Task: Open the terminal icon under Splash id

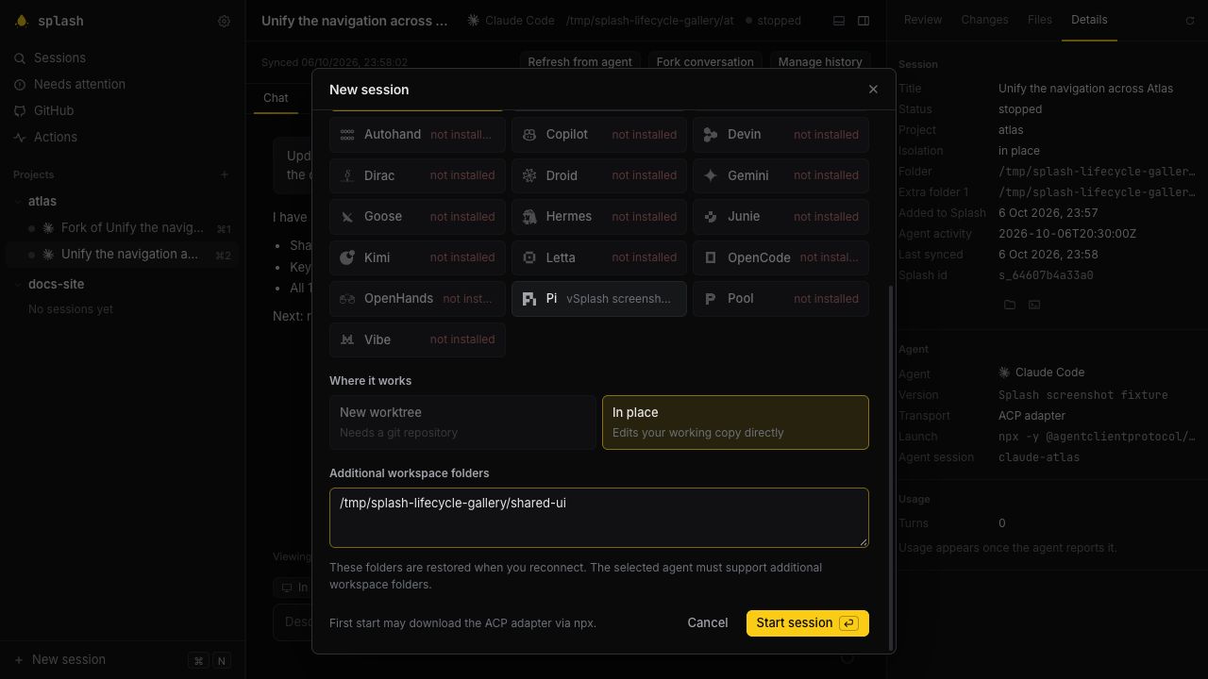Action: 1034,305
